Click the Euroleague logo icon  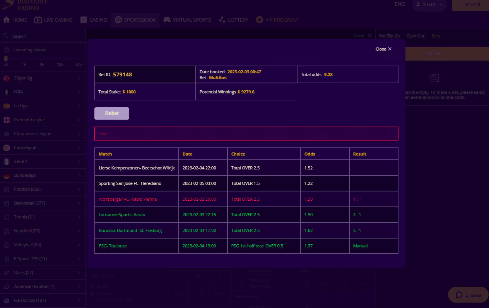[7, 147]
